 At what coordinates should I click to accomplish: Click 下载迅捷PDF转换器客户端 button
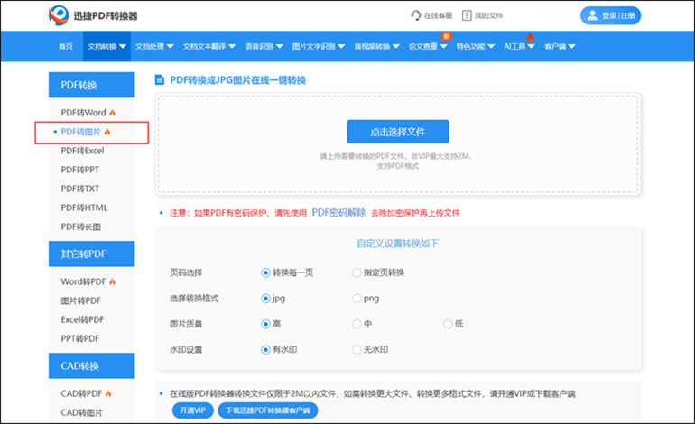pyautogui.click(x=268, y=410)
